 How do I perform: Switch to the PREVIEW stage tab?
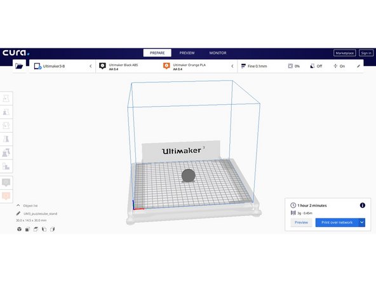click(187, 53)
